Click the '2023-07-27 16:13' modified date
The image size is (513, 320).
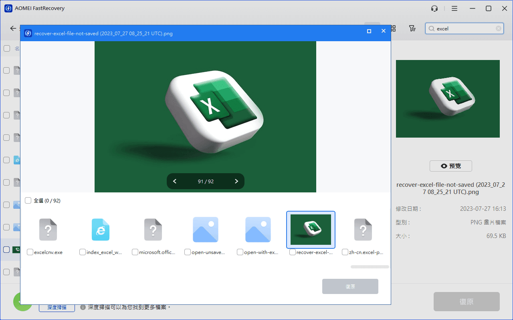483,209
